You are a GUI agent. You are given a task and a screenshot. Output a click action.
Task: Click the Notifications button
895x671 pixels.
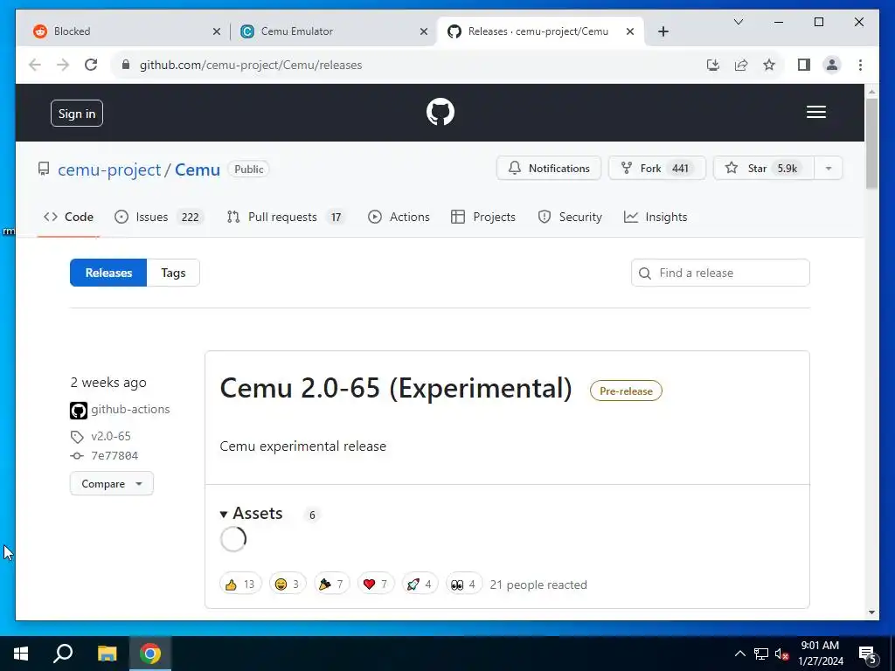click(x=549, y=169)
